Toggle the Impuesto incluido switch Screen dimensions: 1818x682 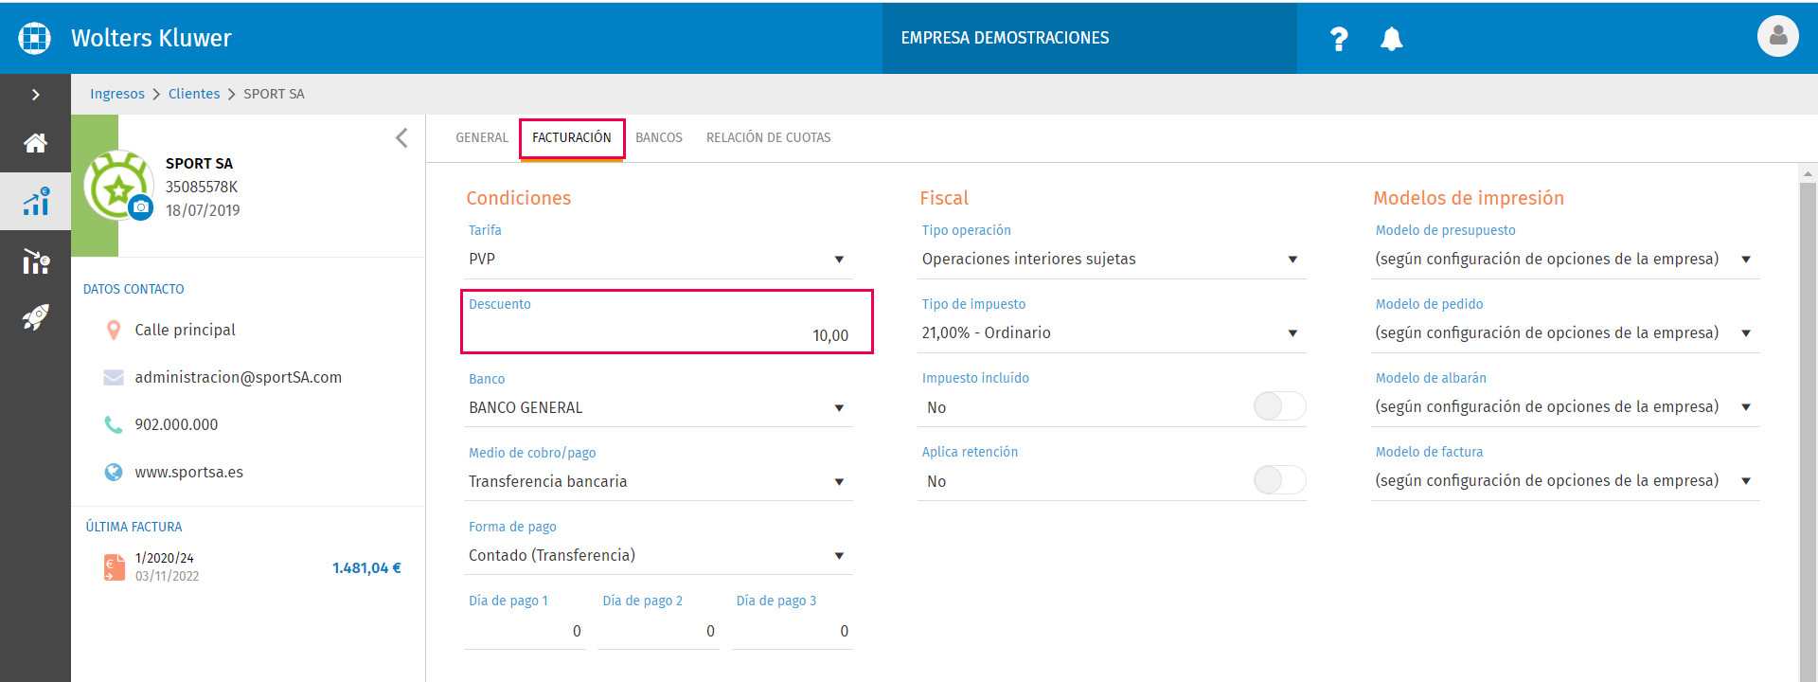click(x=1279, y=406)
